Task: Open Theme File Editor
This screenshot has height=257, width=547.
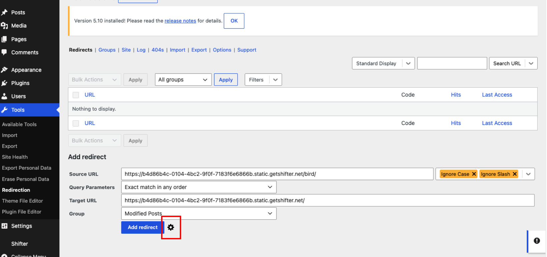Action: click(23, 201)
